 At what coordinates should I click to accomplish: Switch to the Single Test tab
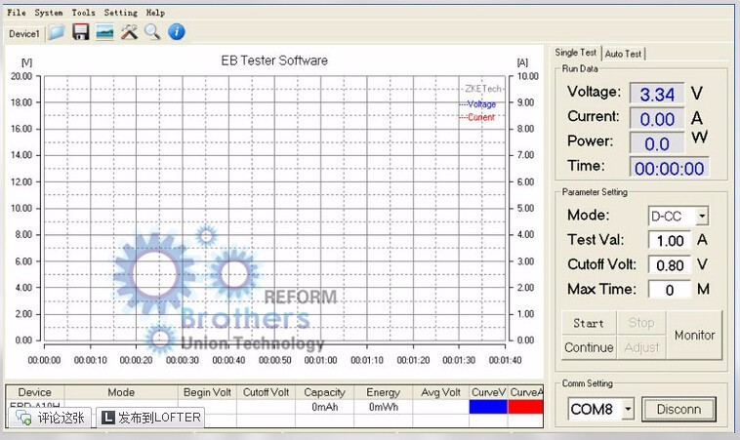pyautogui.click(x=575, y=53)
